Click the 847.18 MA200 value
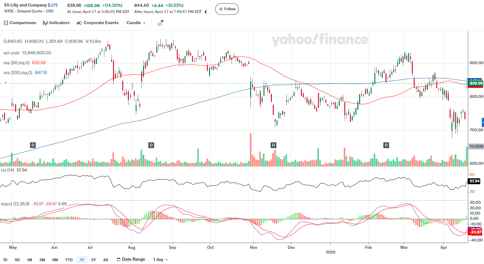484x264 pixels. 41,73
